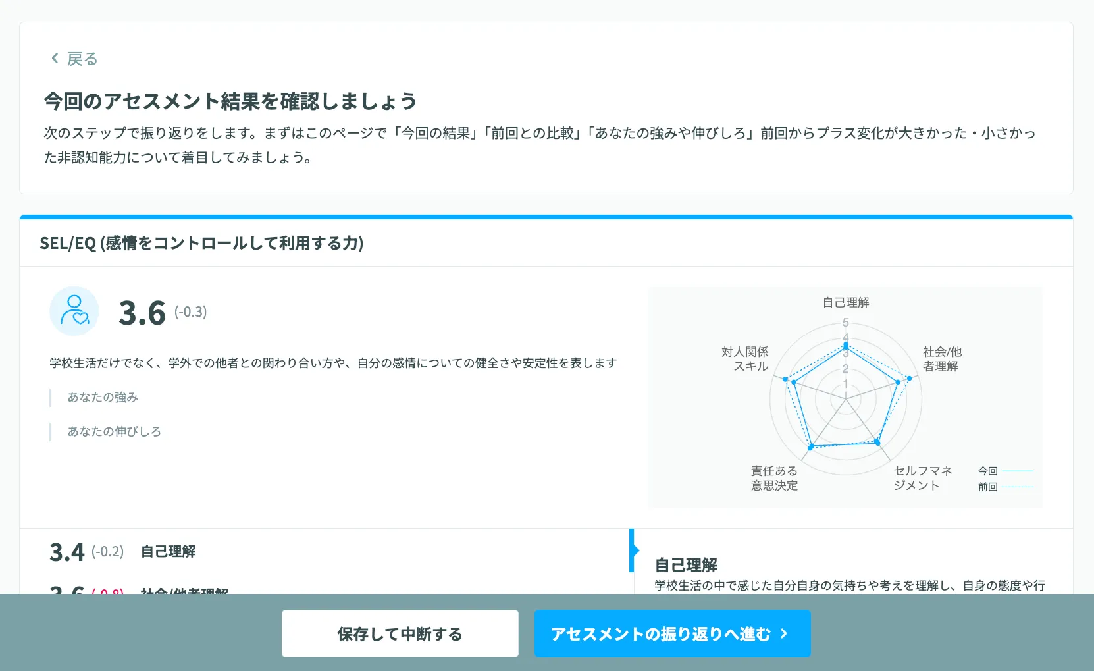Image resolution: width=1094 pixels, height=671 pixels.
Task: Go back via the 戻る link
Action: coord(74,59)
